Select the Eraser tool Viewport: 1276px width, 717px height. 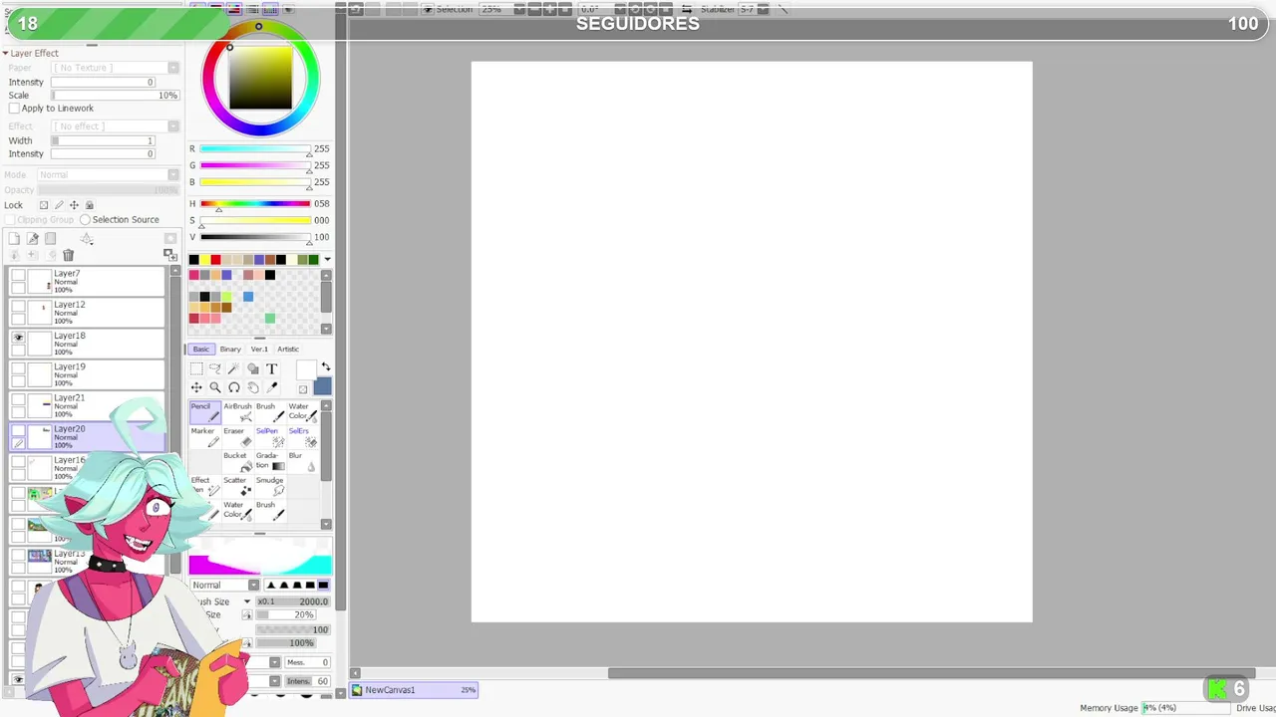click(x=237, y=437)
